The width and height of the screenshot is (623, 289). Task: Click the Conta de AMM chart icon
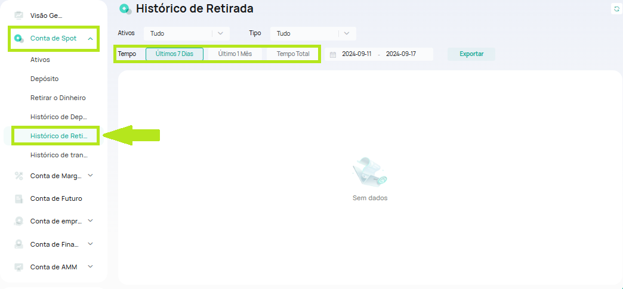[x=18, y=267]
